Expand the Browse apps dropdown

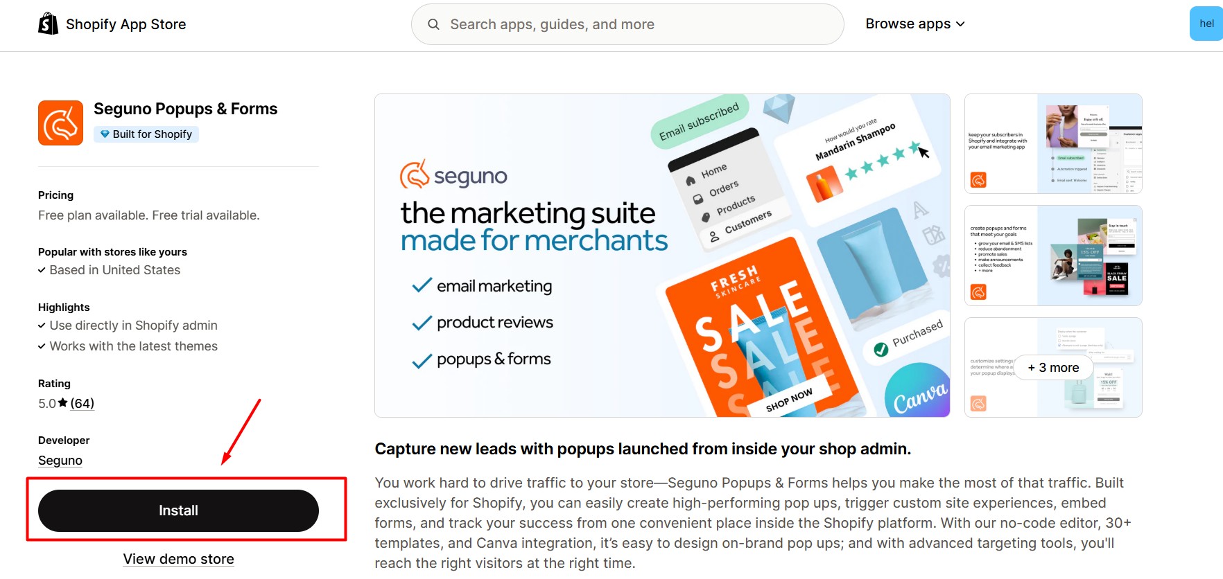908,24
